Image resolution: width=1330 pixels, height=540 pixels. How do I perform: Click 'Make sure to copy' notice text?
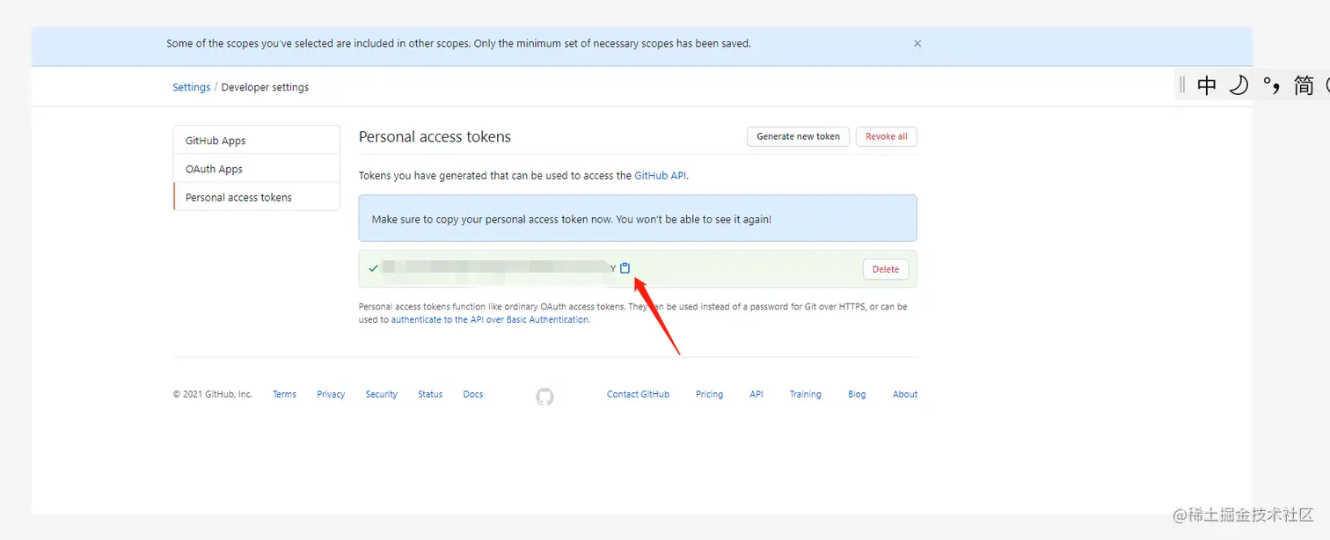(x=571, y=219)
